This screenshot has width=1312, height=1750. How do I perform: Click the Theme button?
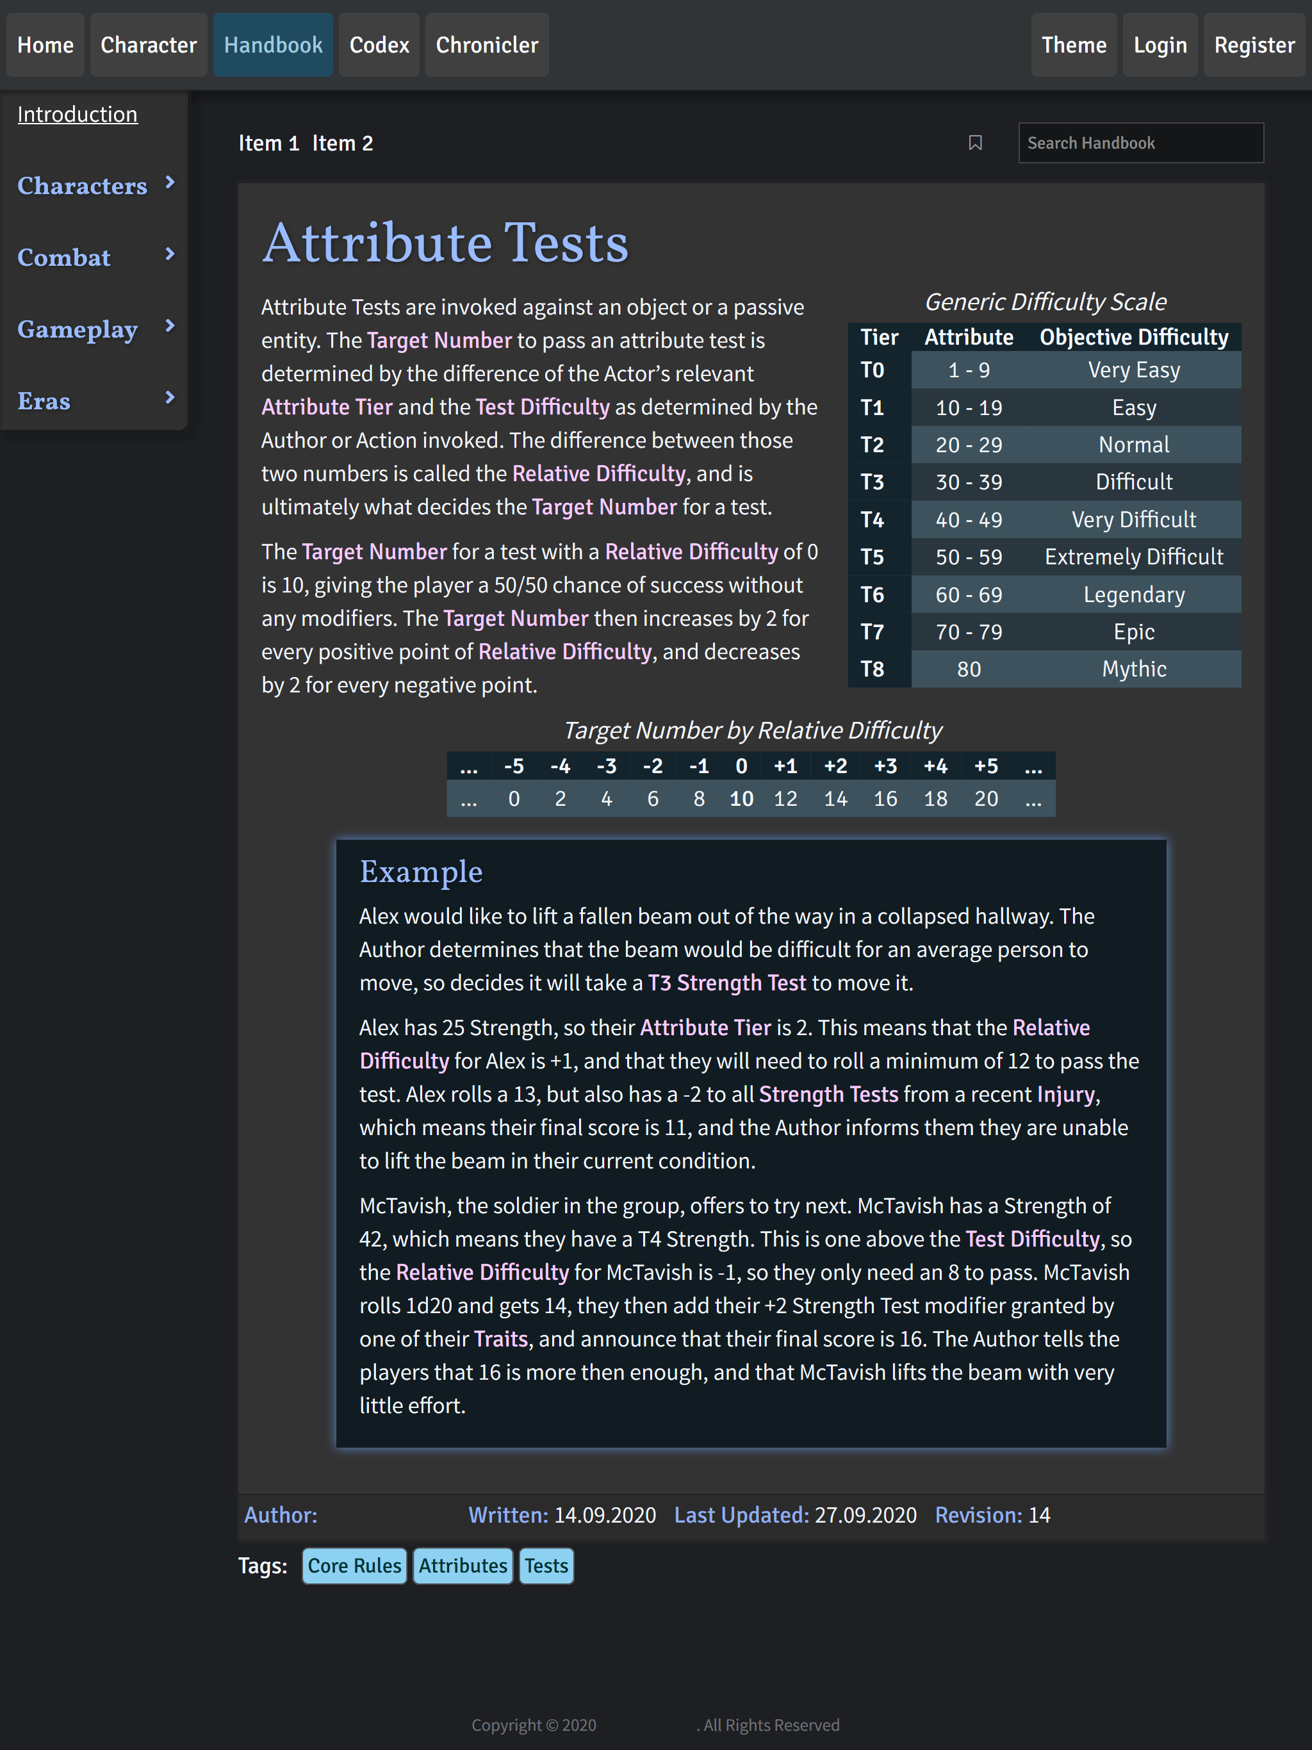pos(1074,45)
